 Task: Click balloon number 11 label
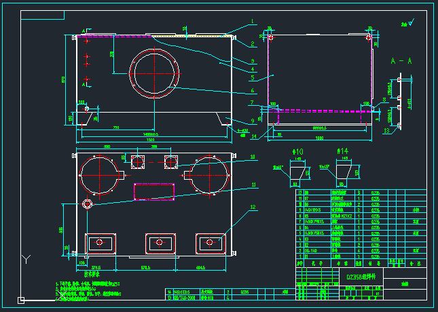tap(254, 184)
